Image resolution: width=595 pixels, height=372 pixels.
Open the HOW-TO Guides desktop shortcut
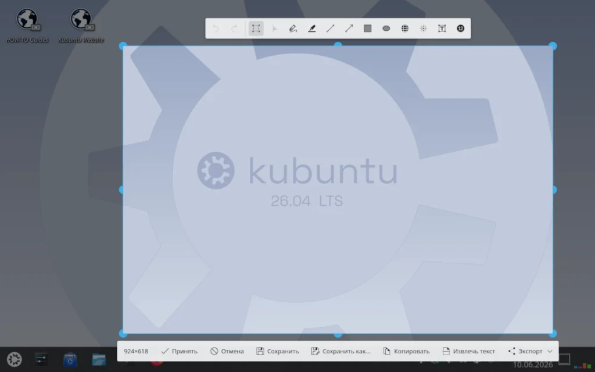click(x=27, y=26)
